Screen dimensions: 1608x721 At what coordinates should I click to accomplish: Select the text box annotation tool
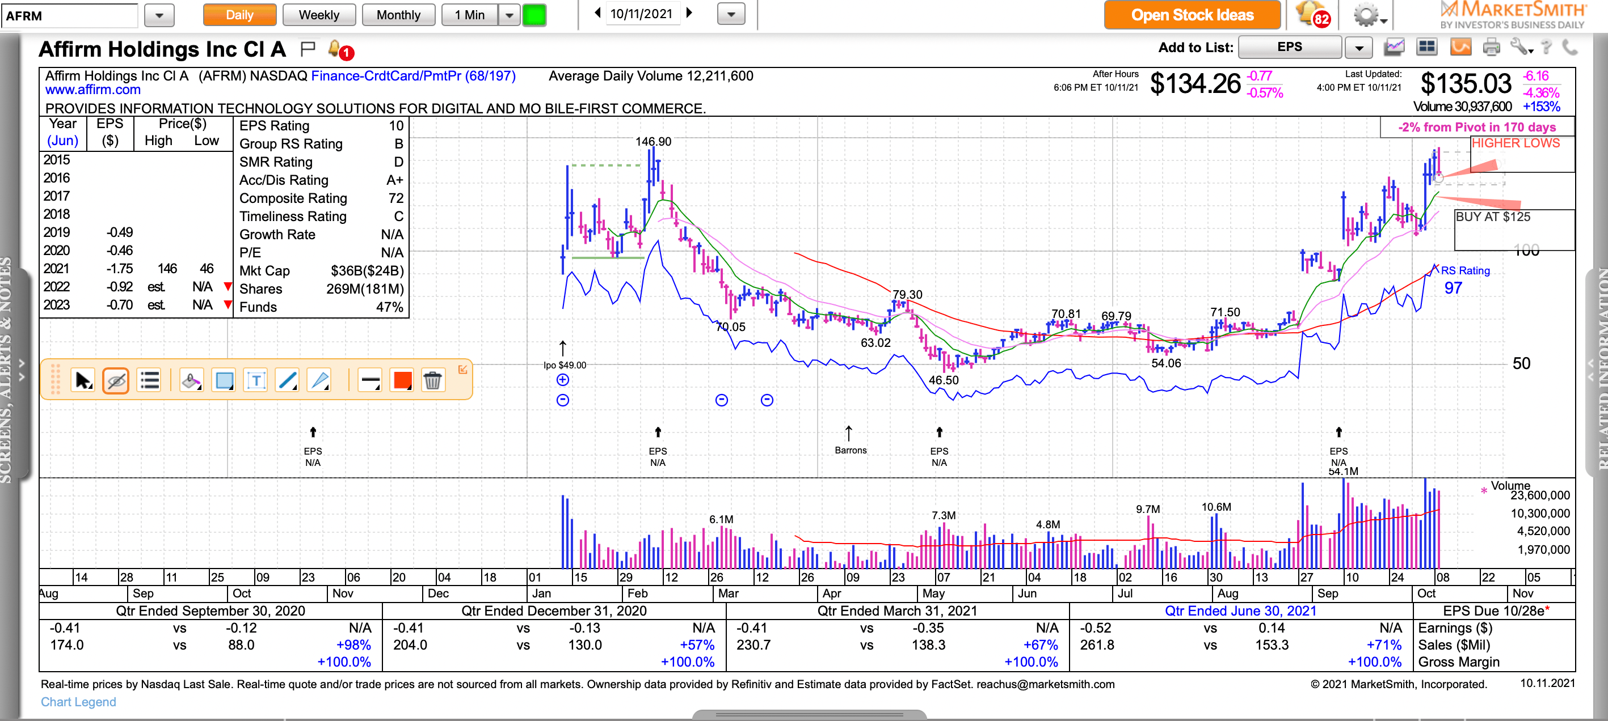[256, 380]
